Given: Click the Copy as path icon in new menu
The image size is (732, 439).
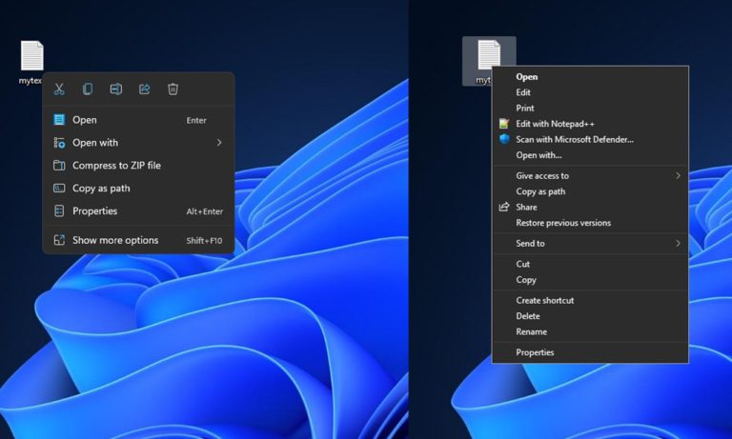Looking at the screenshot, I should pyautogui.click(x=59, y=188).
